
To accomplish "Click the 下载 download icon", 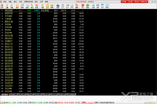I will [42, 6].
